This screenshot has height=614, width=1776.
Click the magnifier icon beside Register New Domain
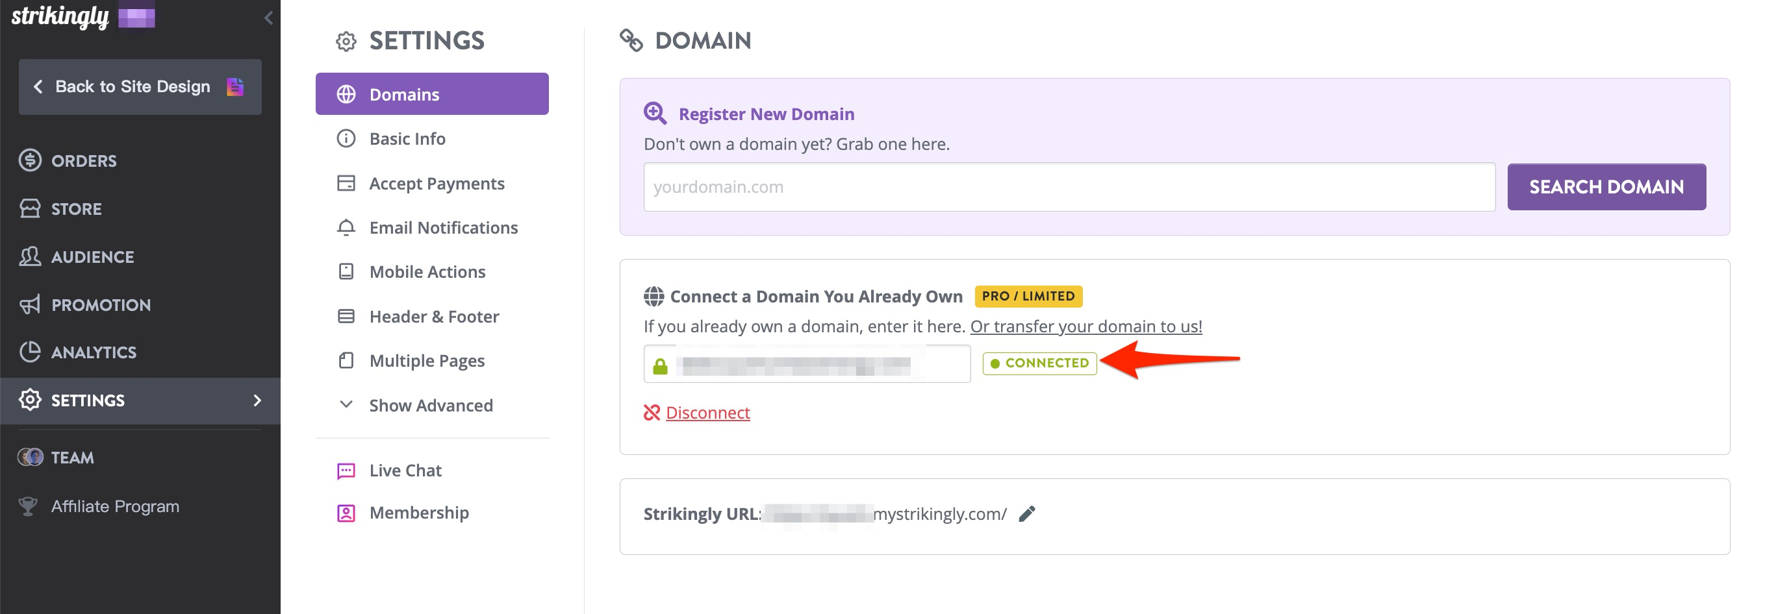pyautogui.click(x=655, y=113)
